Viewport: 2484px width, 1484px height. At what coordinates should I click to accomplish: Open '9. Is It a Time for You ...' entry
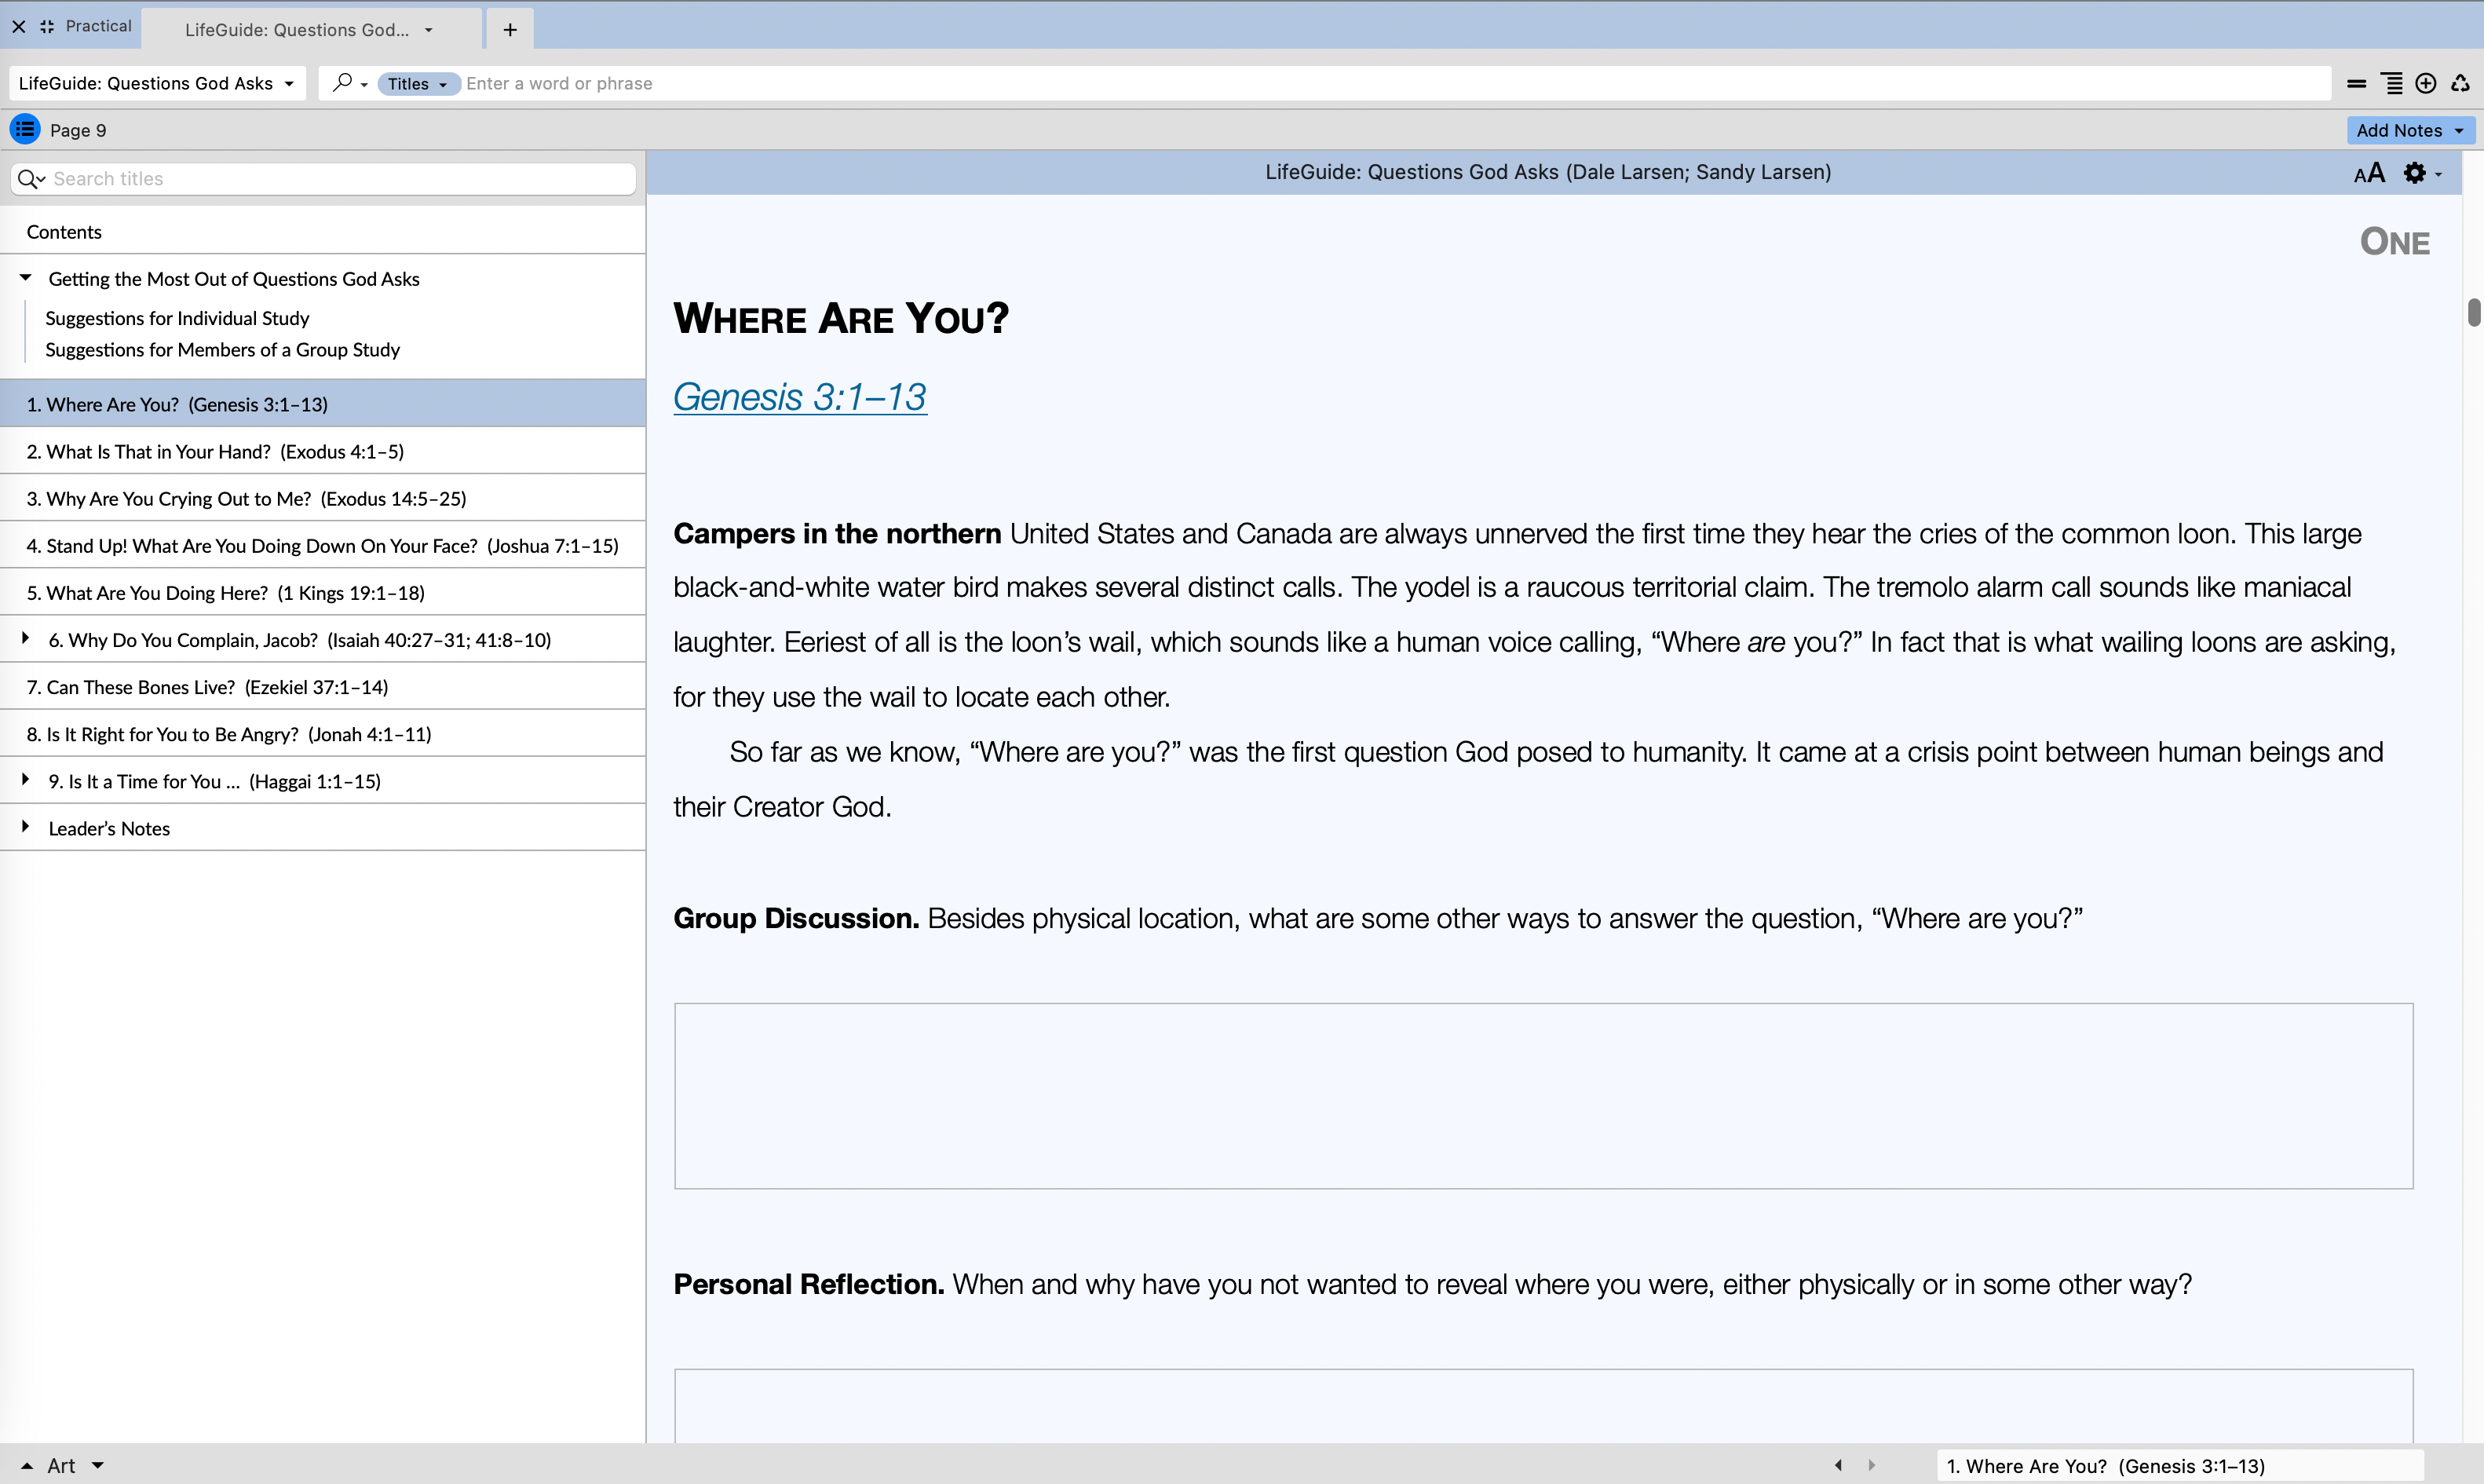tap(215, 781)
